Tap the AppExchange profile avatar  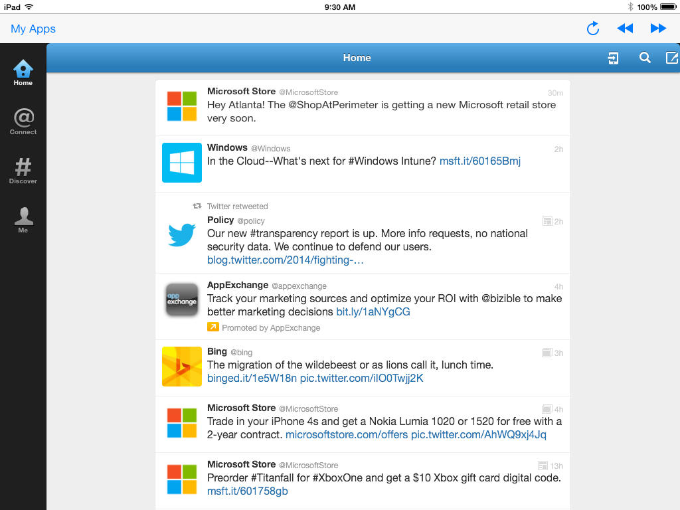[182, 300]
